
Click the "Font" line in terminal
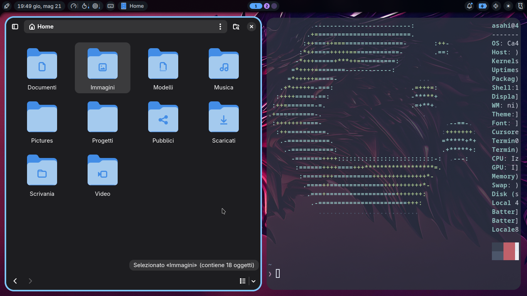point(505,123)
